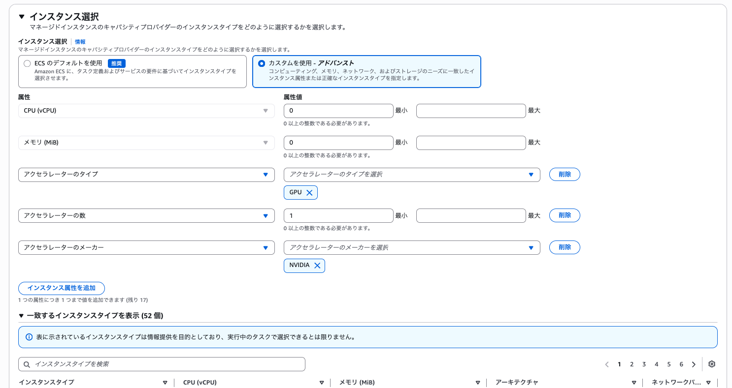
Task: Open the アクセラレーターの数 attribute dropdown
Action: pyautogui.click(x=146, y=216)
